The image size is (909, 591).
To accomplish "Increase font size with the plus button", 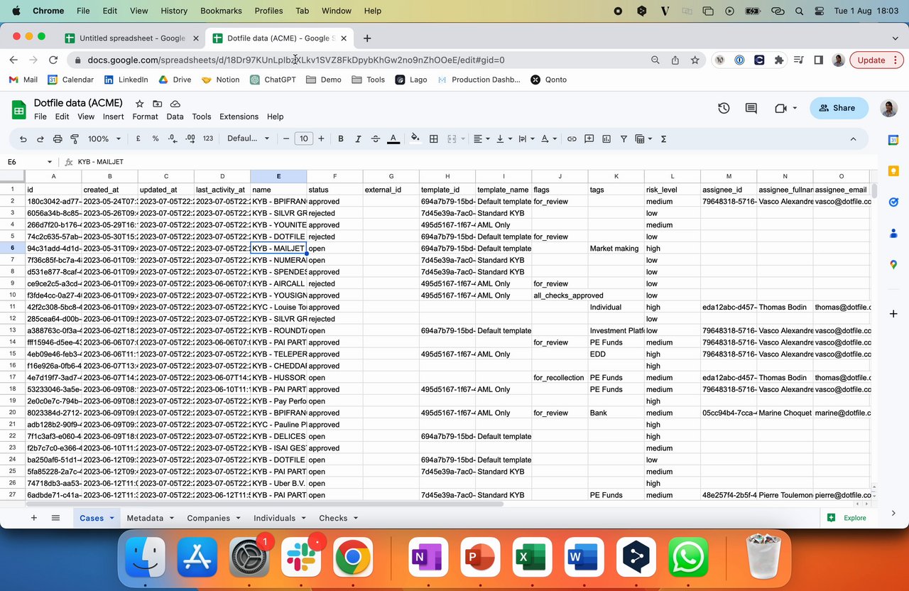I will tap(321, 139).
